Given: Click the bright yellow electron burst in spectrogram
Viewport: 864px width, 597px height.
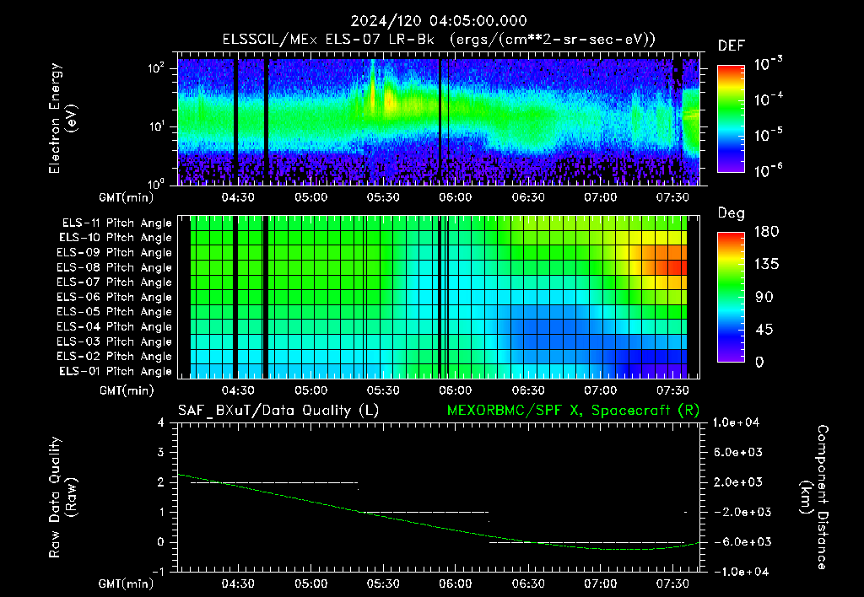Looking at the screenshot, I should point(390,100).
